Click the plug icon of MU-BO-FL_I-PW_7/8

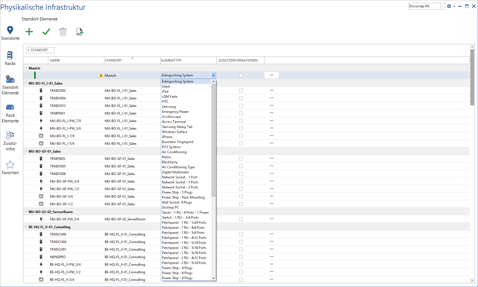(x=41, y=121)
